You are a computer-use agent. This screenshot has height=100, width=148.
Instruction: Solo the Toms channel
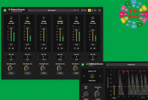75,48
